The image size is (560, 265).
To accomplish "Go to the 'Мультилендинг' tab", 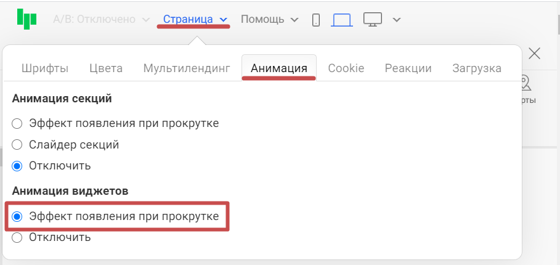I will tap(187, 68).
